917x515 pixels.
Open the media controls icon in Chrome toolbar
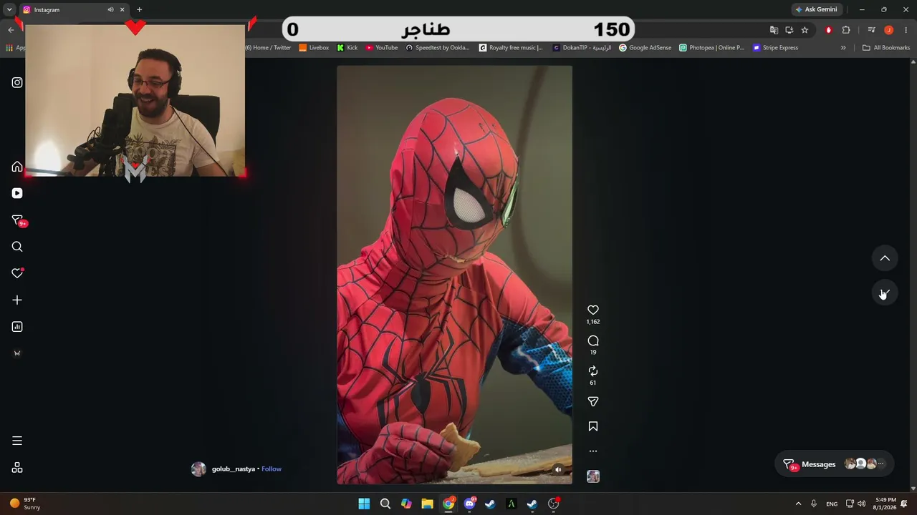[871, 30]
